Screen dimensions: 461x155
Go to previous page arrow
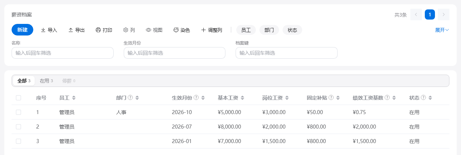tap(416, 14)
